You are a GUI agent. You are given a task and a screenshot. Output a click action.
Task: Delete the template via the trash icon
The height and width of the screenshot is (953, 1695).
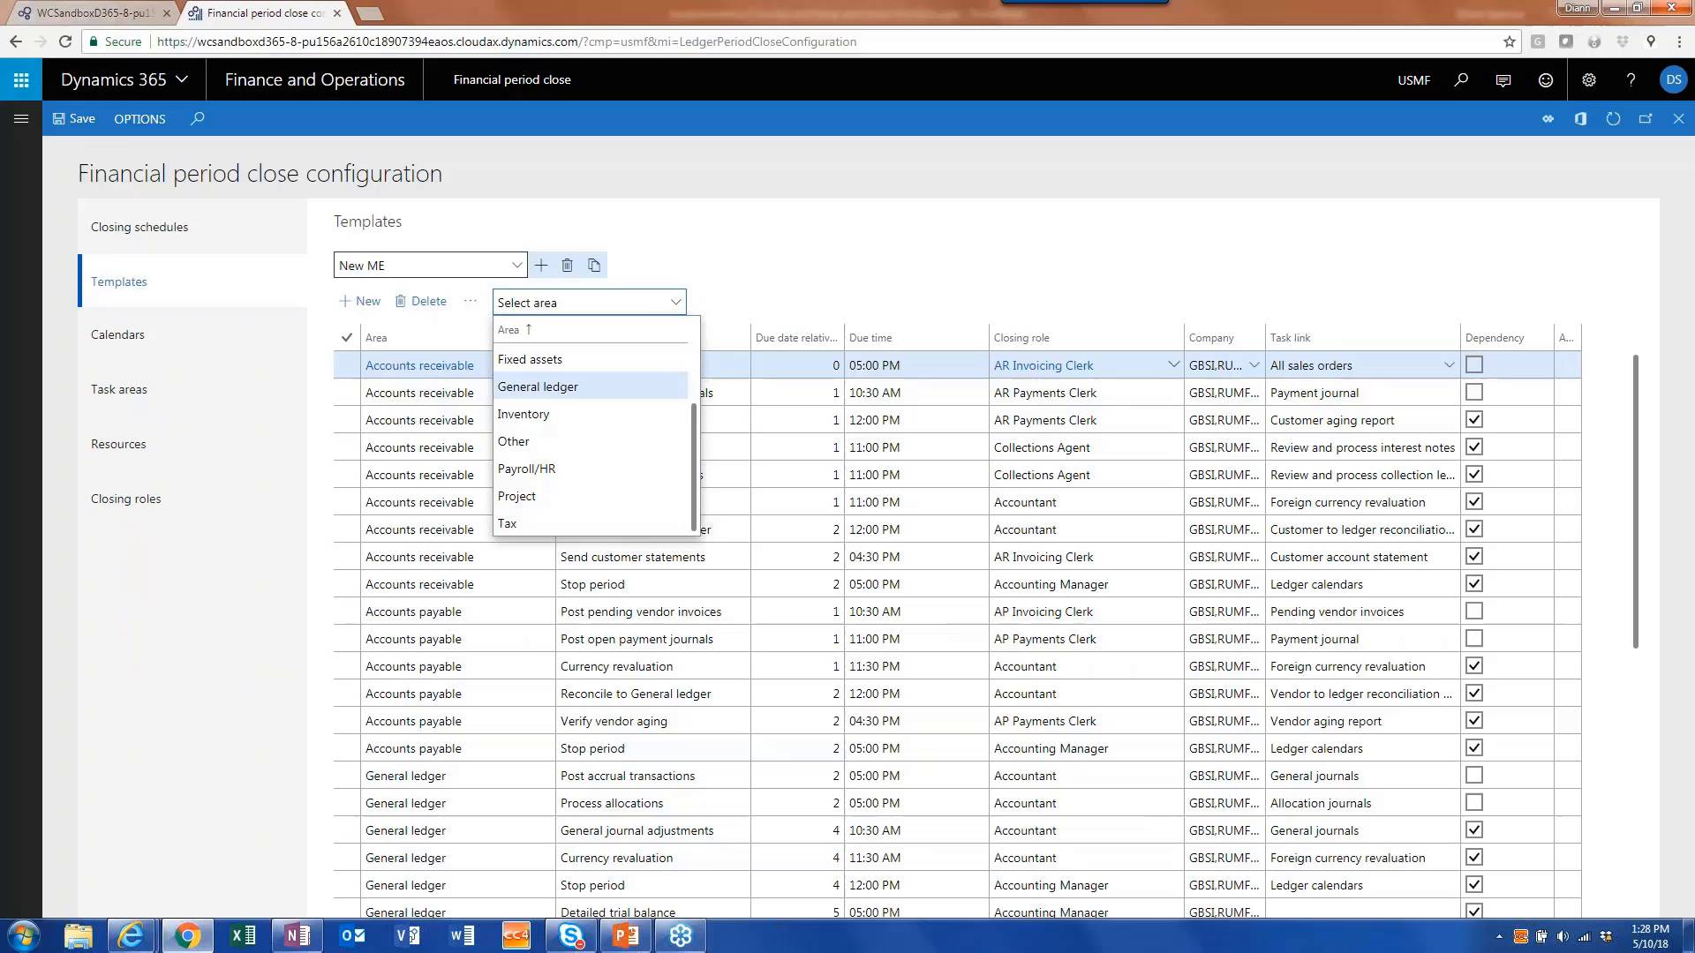568,265
